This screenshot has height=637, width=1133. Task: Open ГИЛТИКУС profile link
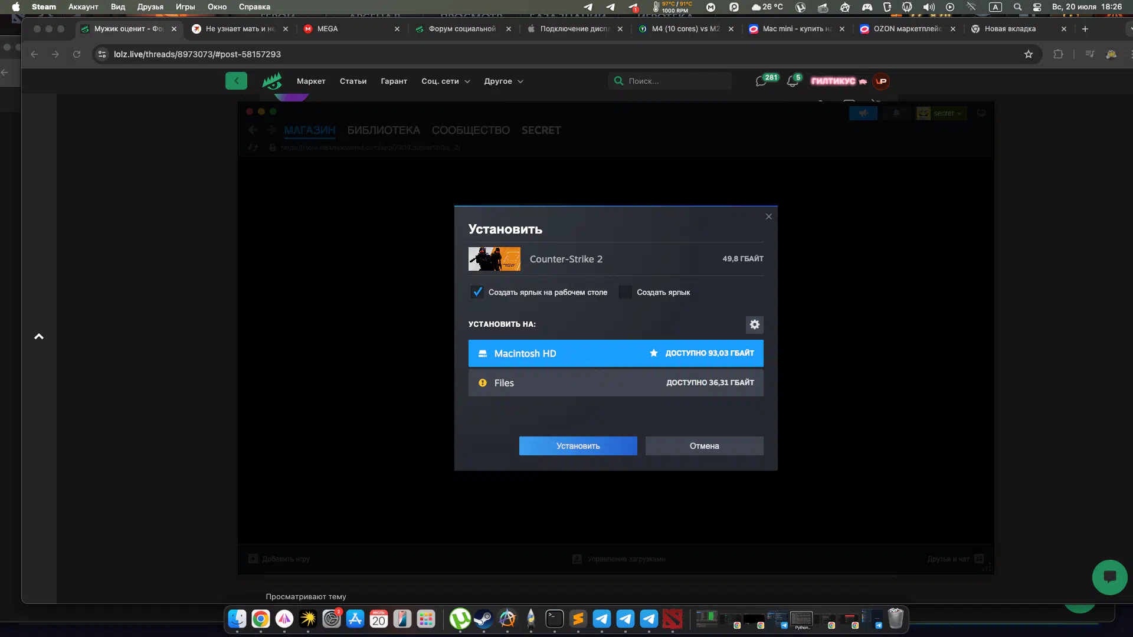(833, 81)
